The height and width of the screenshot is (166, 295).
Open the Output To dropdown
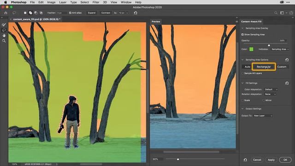click(263, 116)
